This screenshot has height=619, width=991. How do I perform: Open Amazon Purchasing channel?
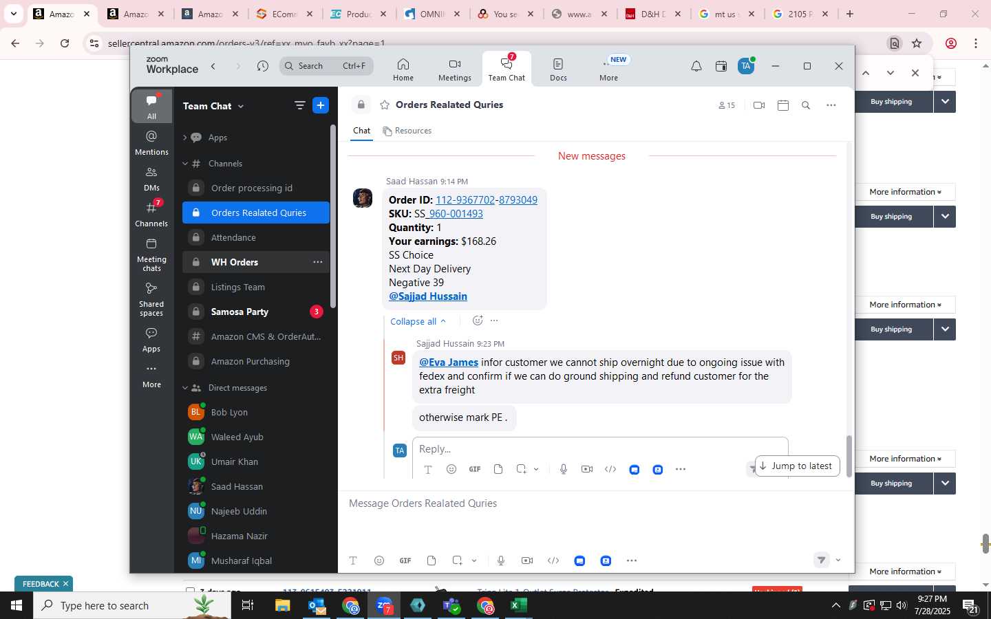tap(256, 361)
